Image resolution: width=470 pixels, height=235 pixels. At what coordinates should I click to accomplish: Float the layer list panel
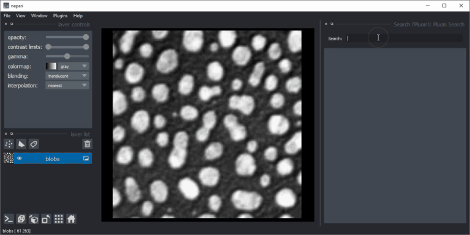point(12,133)
